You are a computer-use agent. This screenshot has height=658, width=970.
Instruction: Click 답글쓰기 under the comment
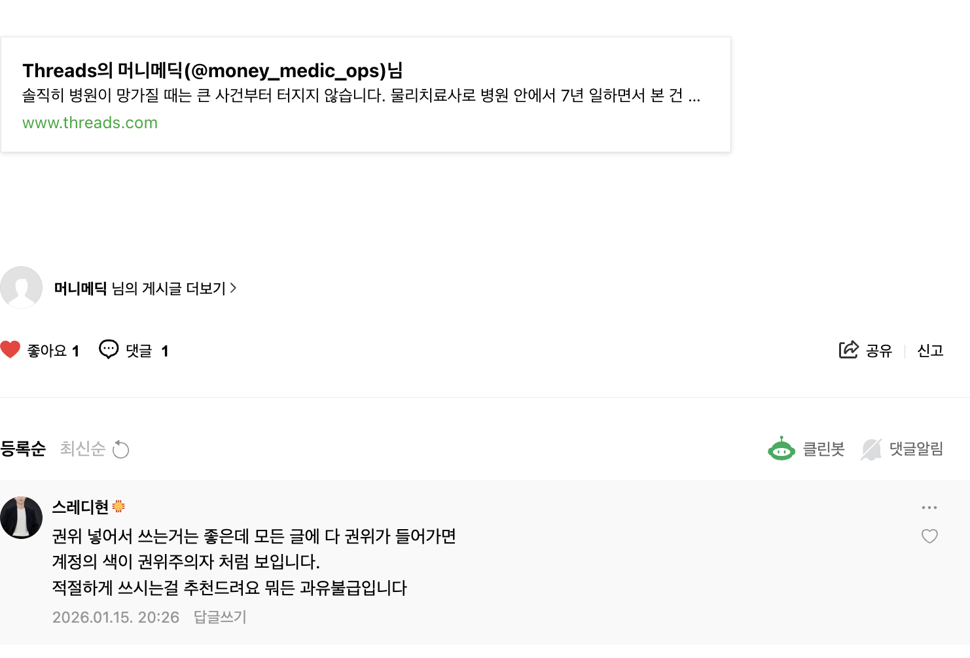click(220, 617)
